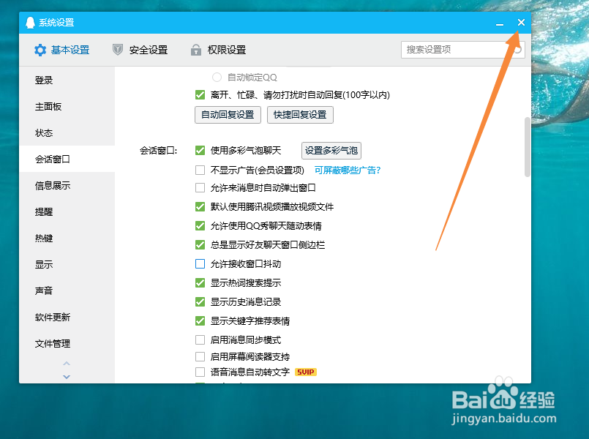
Task: Open 快捷回复设置 button
Action: pos(300,115)
